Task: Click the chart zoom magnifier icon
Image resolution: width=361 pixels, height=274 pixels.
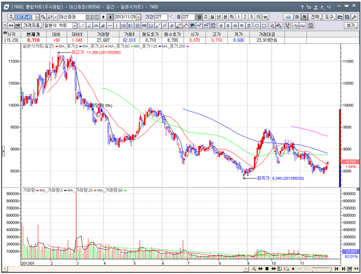Action: [x=272, y=25]
